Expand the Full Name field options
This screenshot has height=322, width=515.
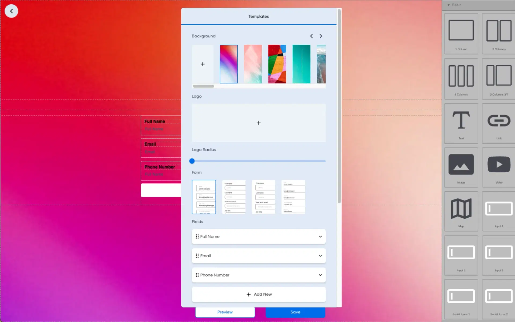click(320, 236)
